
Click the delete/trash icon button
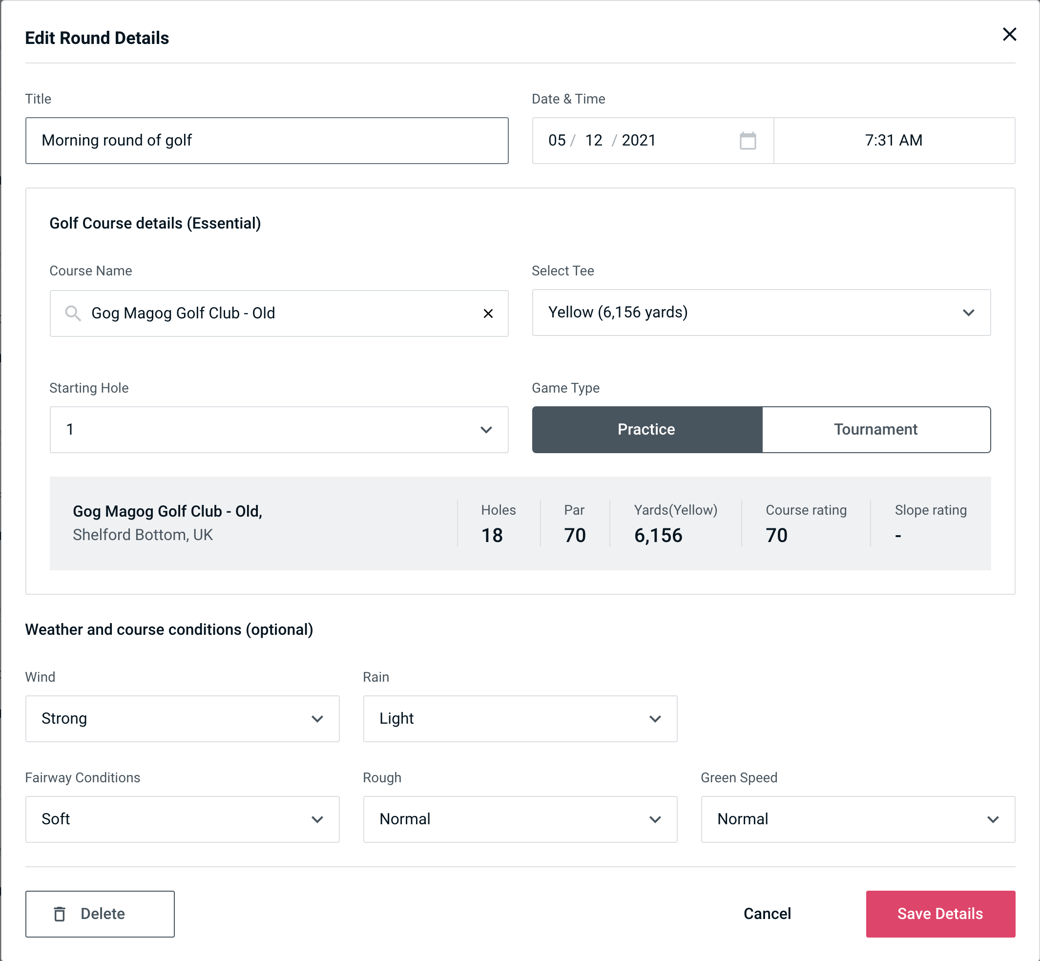61,913
